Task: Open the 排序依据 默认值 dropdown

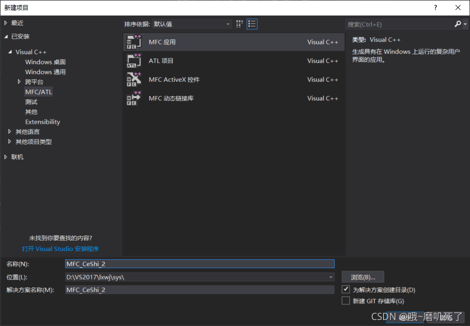Action: coord(192,24)
